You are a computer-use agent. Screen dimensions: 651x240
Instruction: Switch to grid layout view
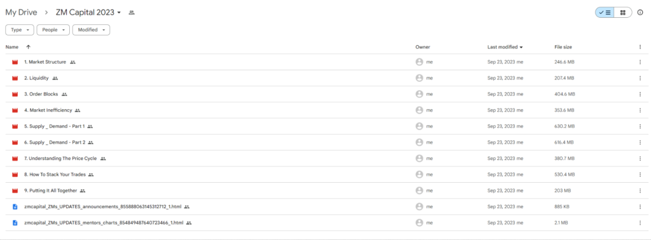[x=623, y=13]
